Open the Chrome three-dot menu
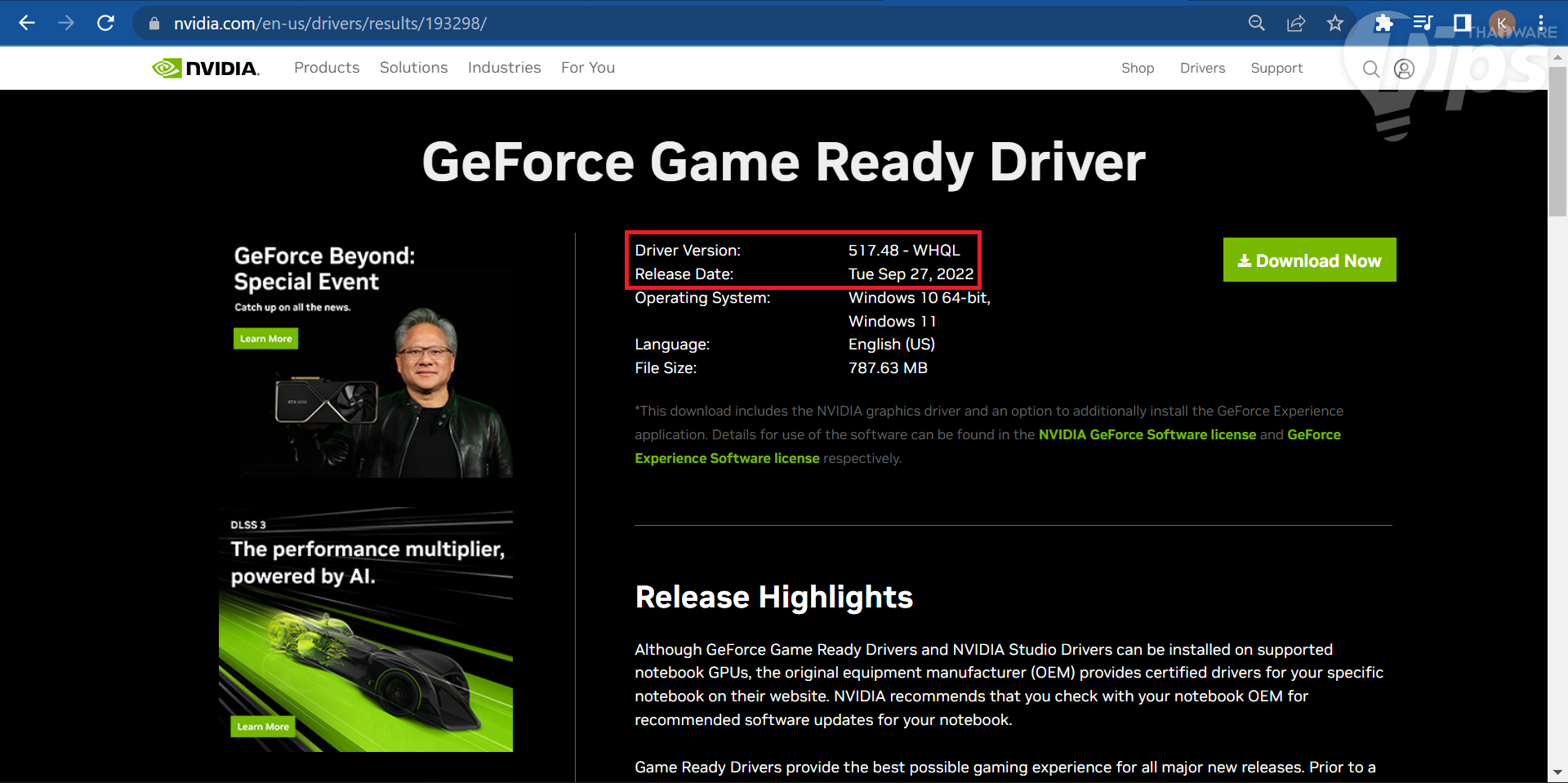The height and width of the screenshot is (783, 1568). click(x=1541, y=23)
